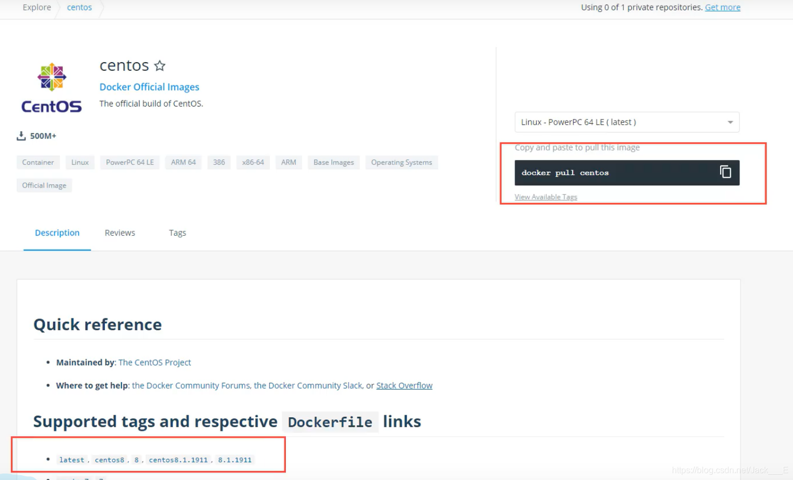The height and width of the screenshot is (480, 793).
Task: Star the centos repository
Action: click(x=159, y=66)
